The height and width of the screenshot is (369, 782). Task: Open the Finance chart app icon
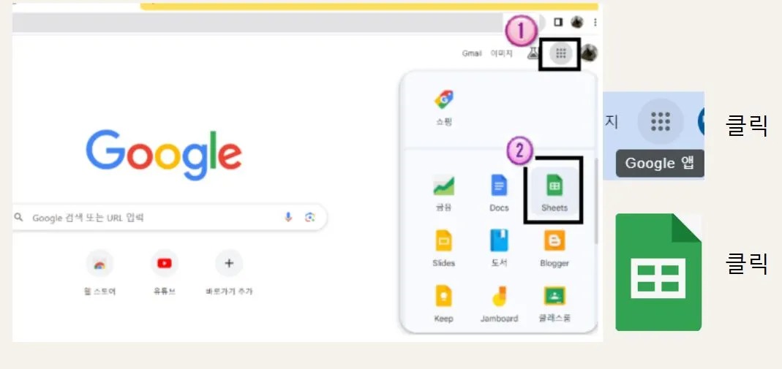point(443,193)
